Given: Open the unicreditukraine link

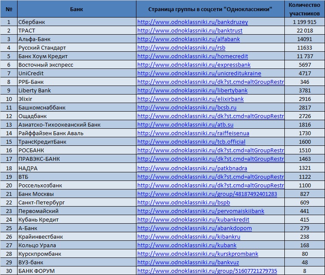Looking at the screenshot, I should (x=199, y=73).
